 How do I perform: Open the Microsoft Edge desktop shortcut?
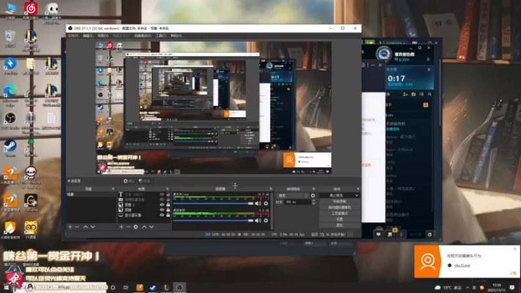tap(10, 96)
